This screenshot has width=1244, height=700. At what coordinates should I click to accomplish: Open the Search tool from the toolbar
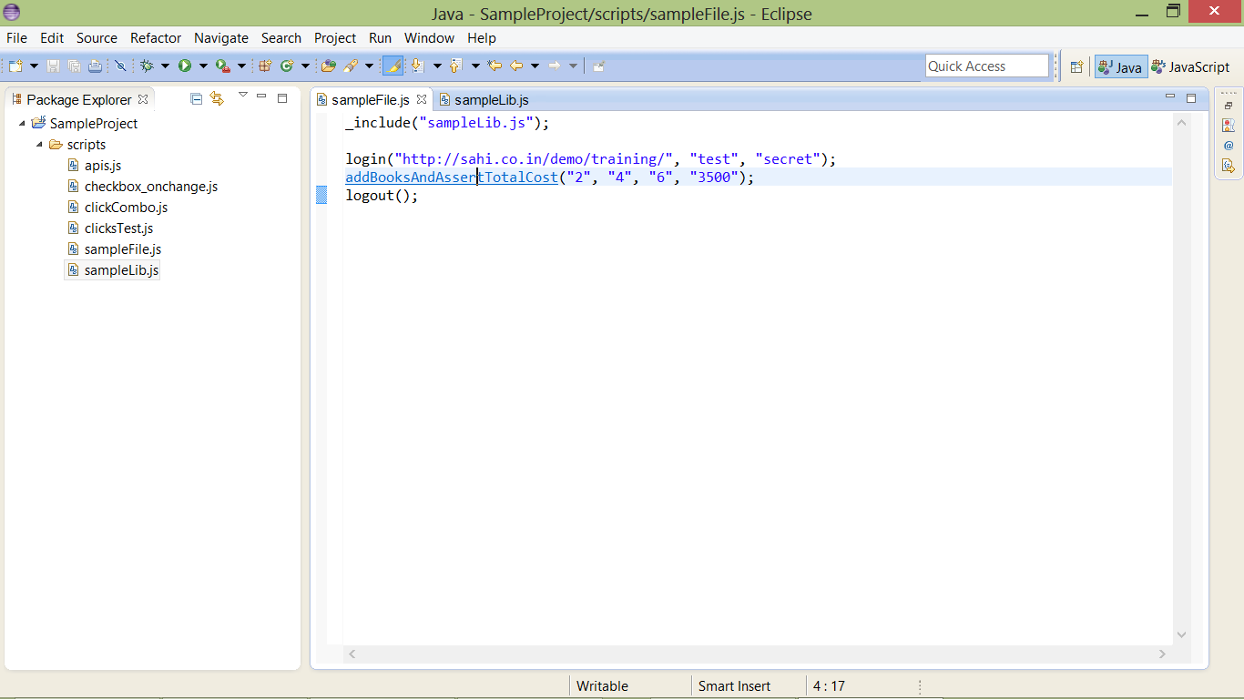click(x=352, y=66)
